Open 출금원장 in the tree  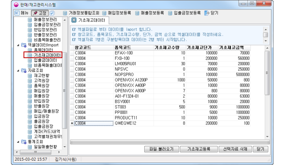point(42,121)
